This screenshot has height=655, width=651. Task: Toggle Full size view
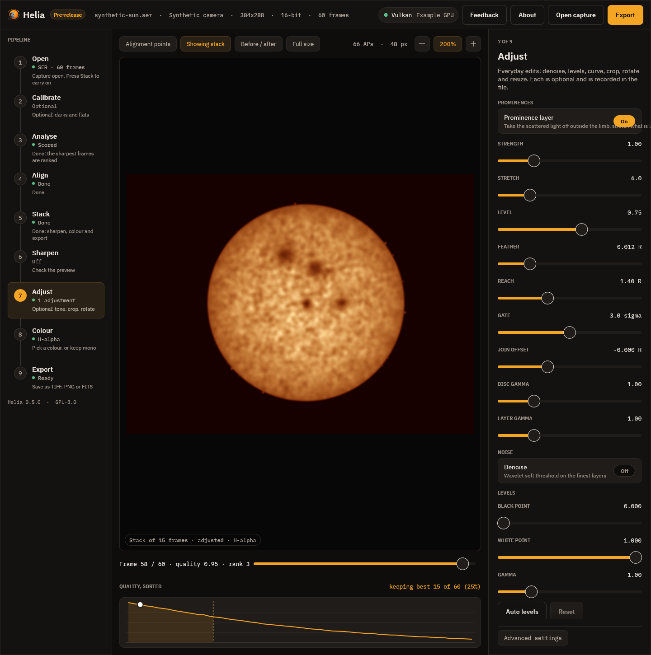point(303,44)
